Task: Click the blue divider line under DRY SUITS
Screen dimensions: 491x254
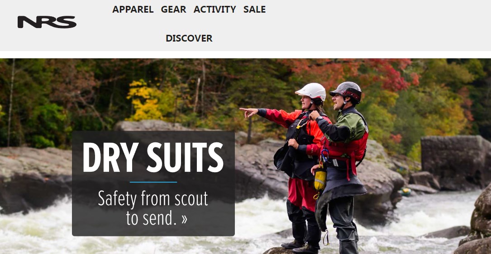Action: (153, 182)
